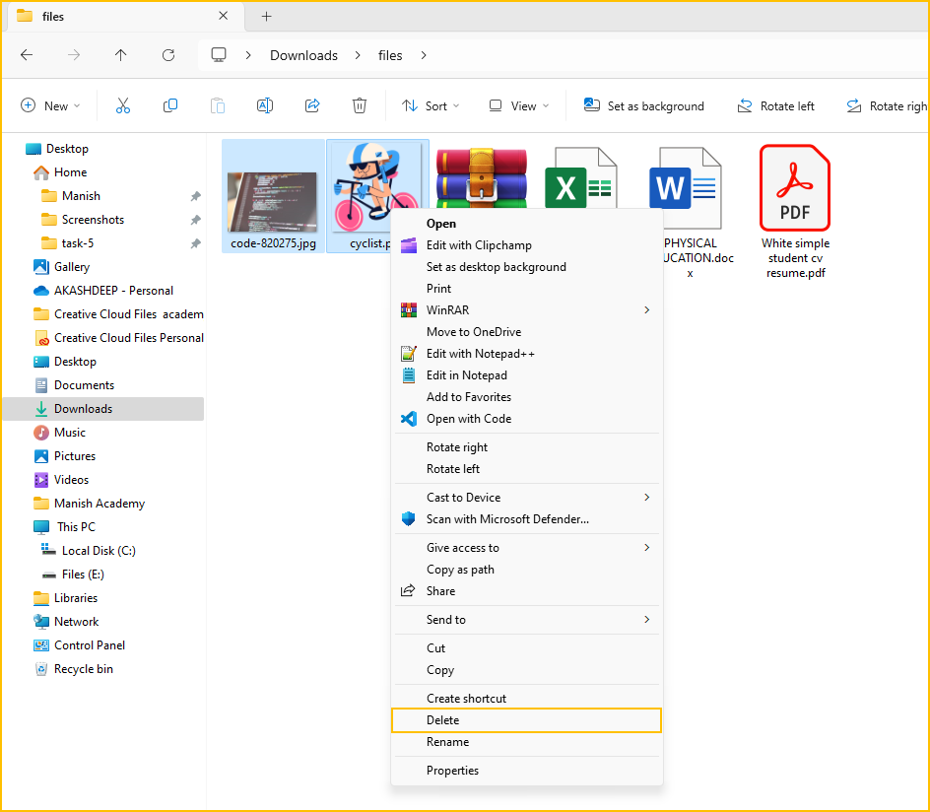Expand the WinRAR submenu
This screenshot has width=930, height=812.
(x=527, y=310)
